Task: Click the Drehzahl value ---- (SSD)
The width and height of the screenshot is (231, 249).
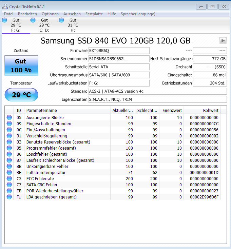Action: [210, 67]
